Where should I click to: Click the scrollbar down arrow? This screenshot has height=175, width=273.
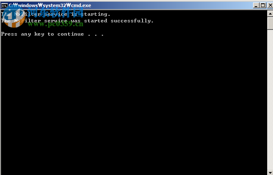click(270, 172)
